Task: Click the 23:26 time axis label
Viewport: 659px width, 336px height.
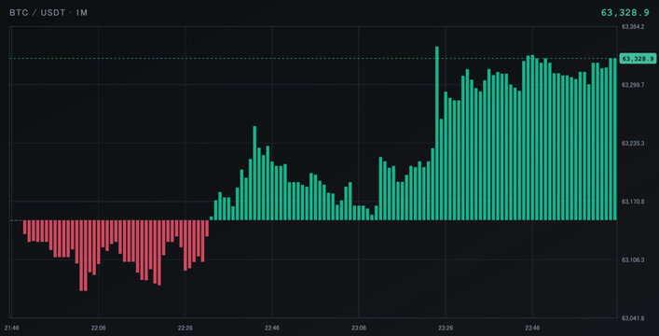Action: click(446, 328)
